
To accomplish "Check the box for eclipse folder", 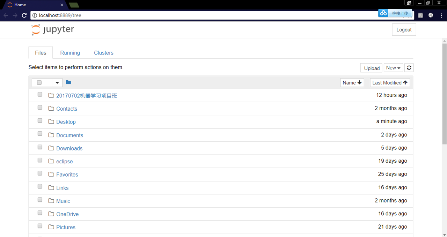I will pyautogui.click(x=40, y=160).
